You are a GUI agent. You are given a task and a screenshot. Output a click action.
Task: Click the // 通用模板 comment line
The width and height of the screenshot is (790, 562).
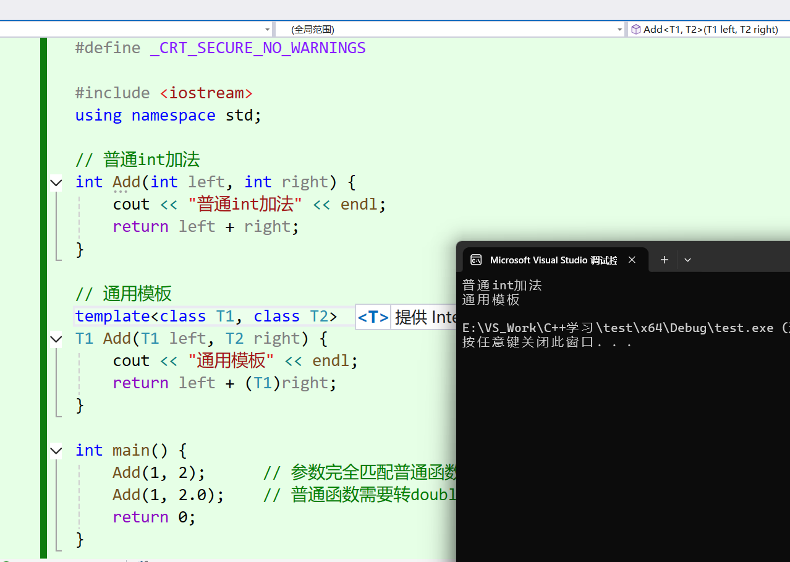(124, 294)
